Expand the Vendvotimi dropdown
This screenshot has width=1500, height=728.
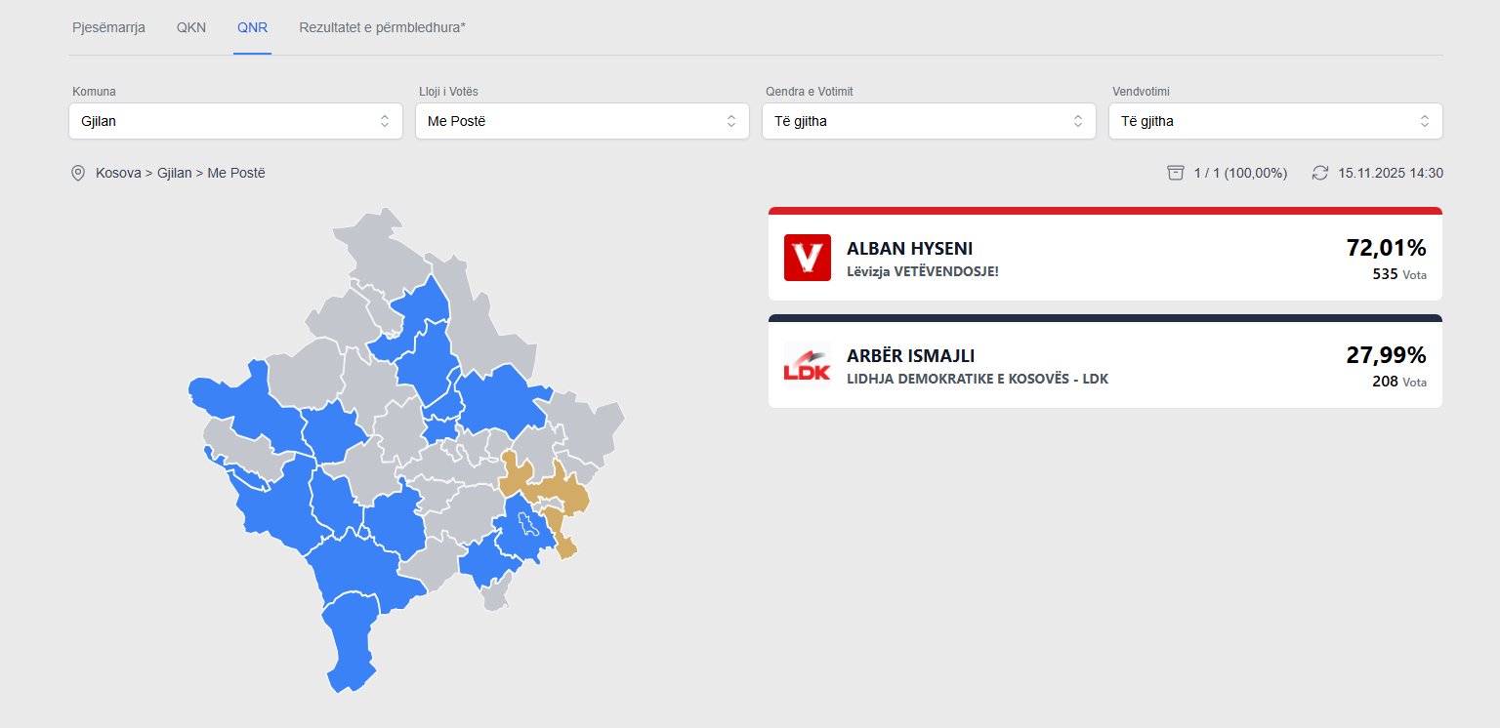point(1275,121)
